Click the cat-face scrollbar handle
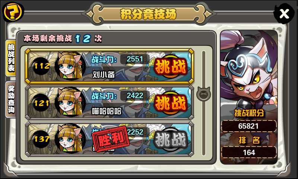Image resolution: width=298 pixels, height=179 pixels. pos(203,94)
